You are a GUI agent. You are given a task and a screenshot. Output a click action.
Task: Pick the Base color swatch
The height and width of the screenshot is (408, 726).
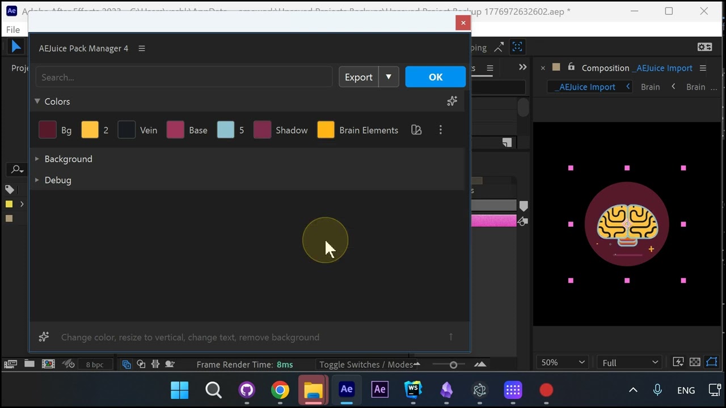pos(175,130)
